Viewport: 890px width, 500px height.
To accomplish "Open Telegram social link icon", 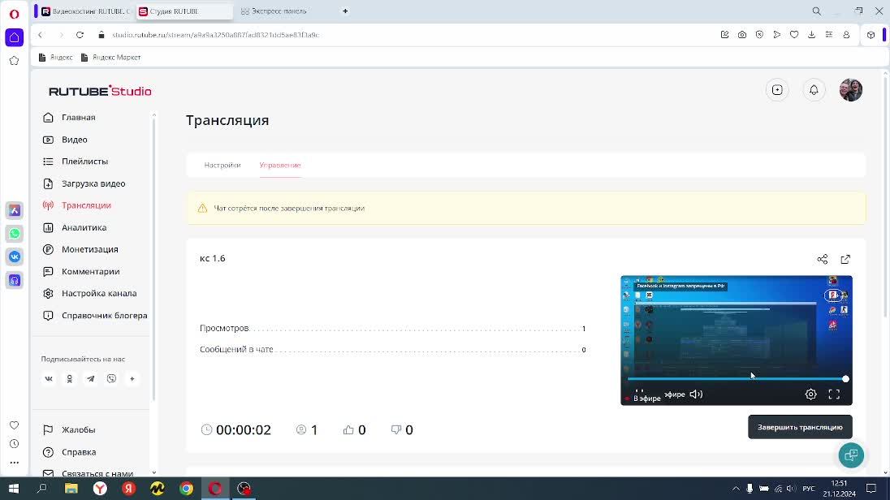I will (90, 378).
